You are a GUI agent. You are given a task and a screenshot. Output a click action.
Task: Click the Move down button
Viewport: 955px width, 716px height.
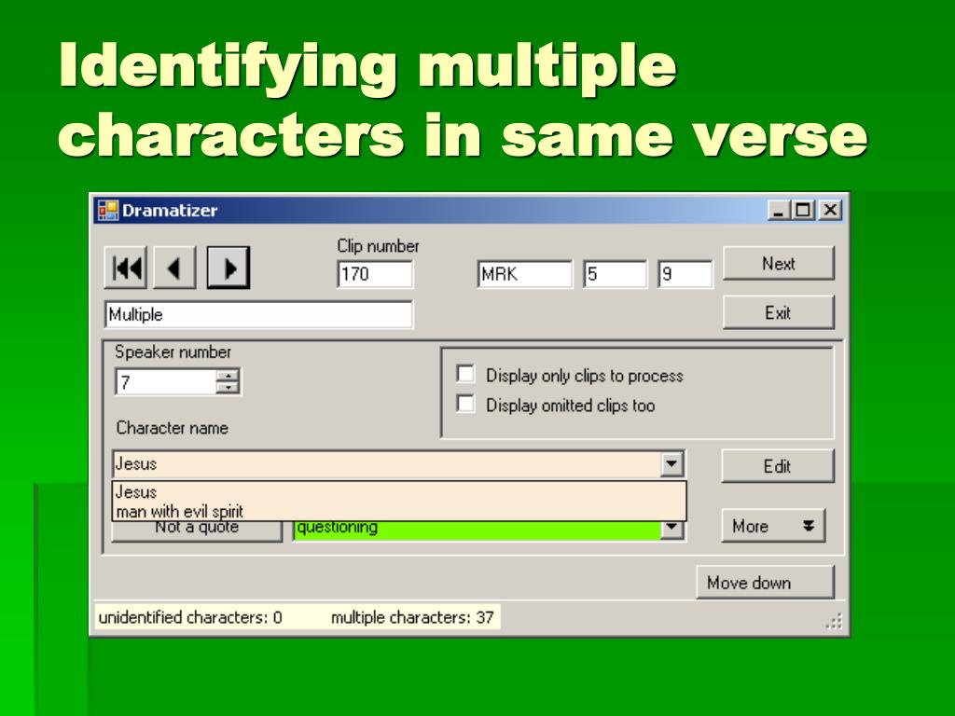point(765,583)
